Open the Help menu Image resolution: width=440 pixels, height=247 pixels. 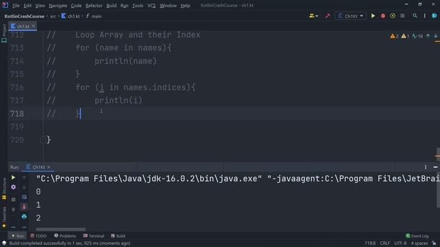click(x=185, y=5)
